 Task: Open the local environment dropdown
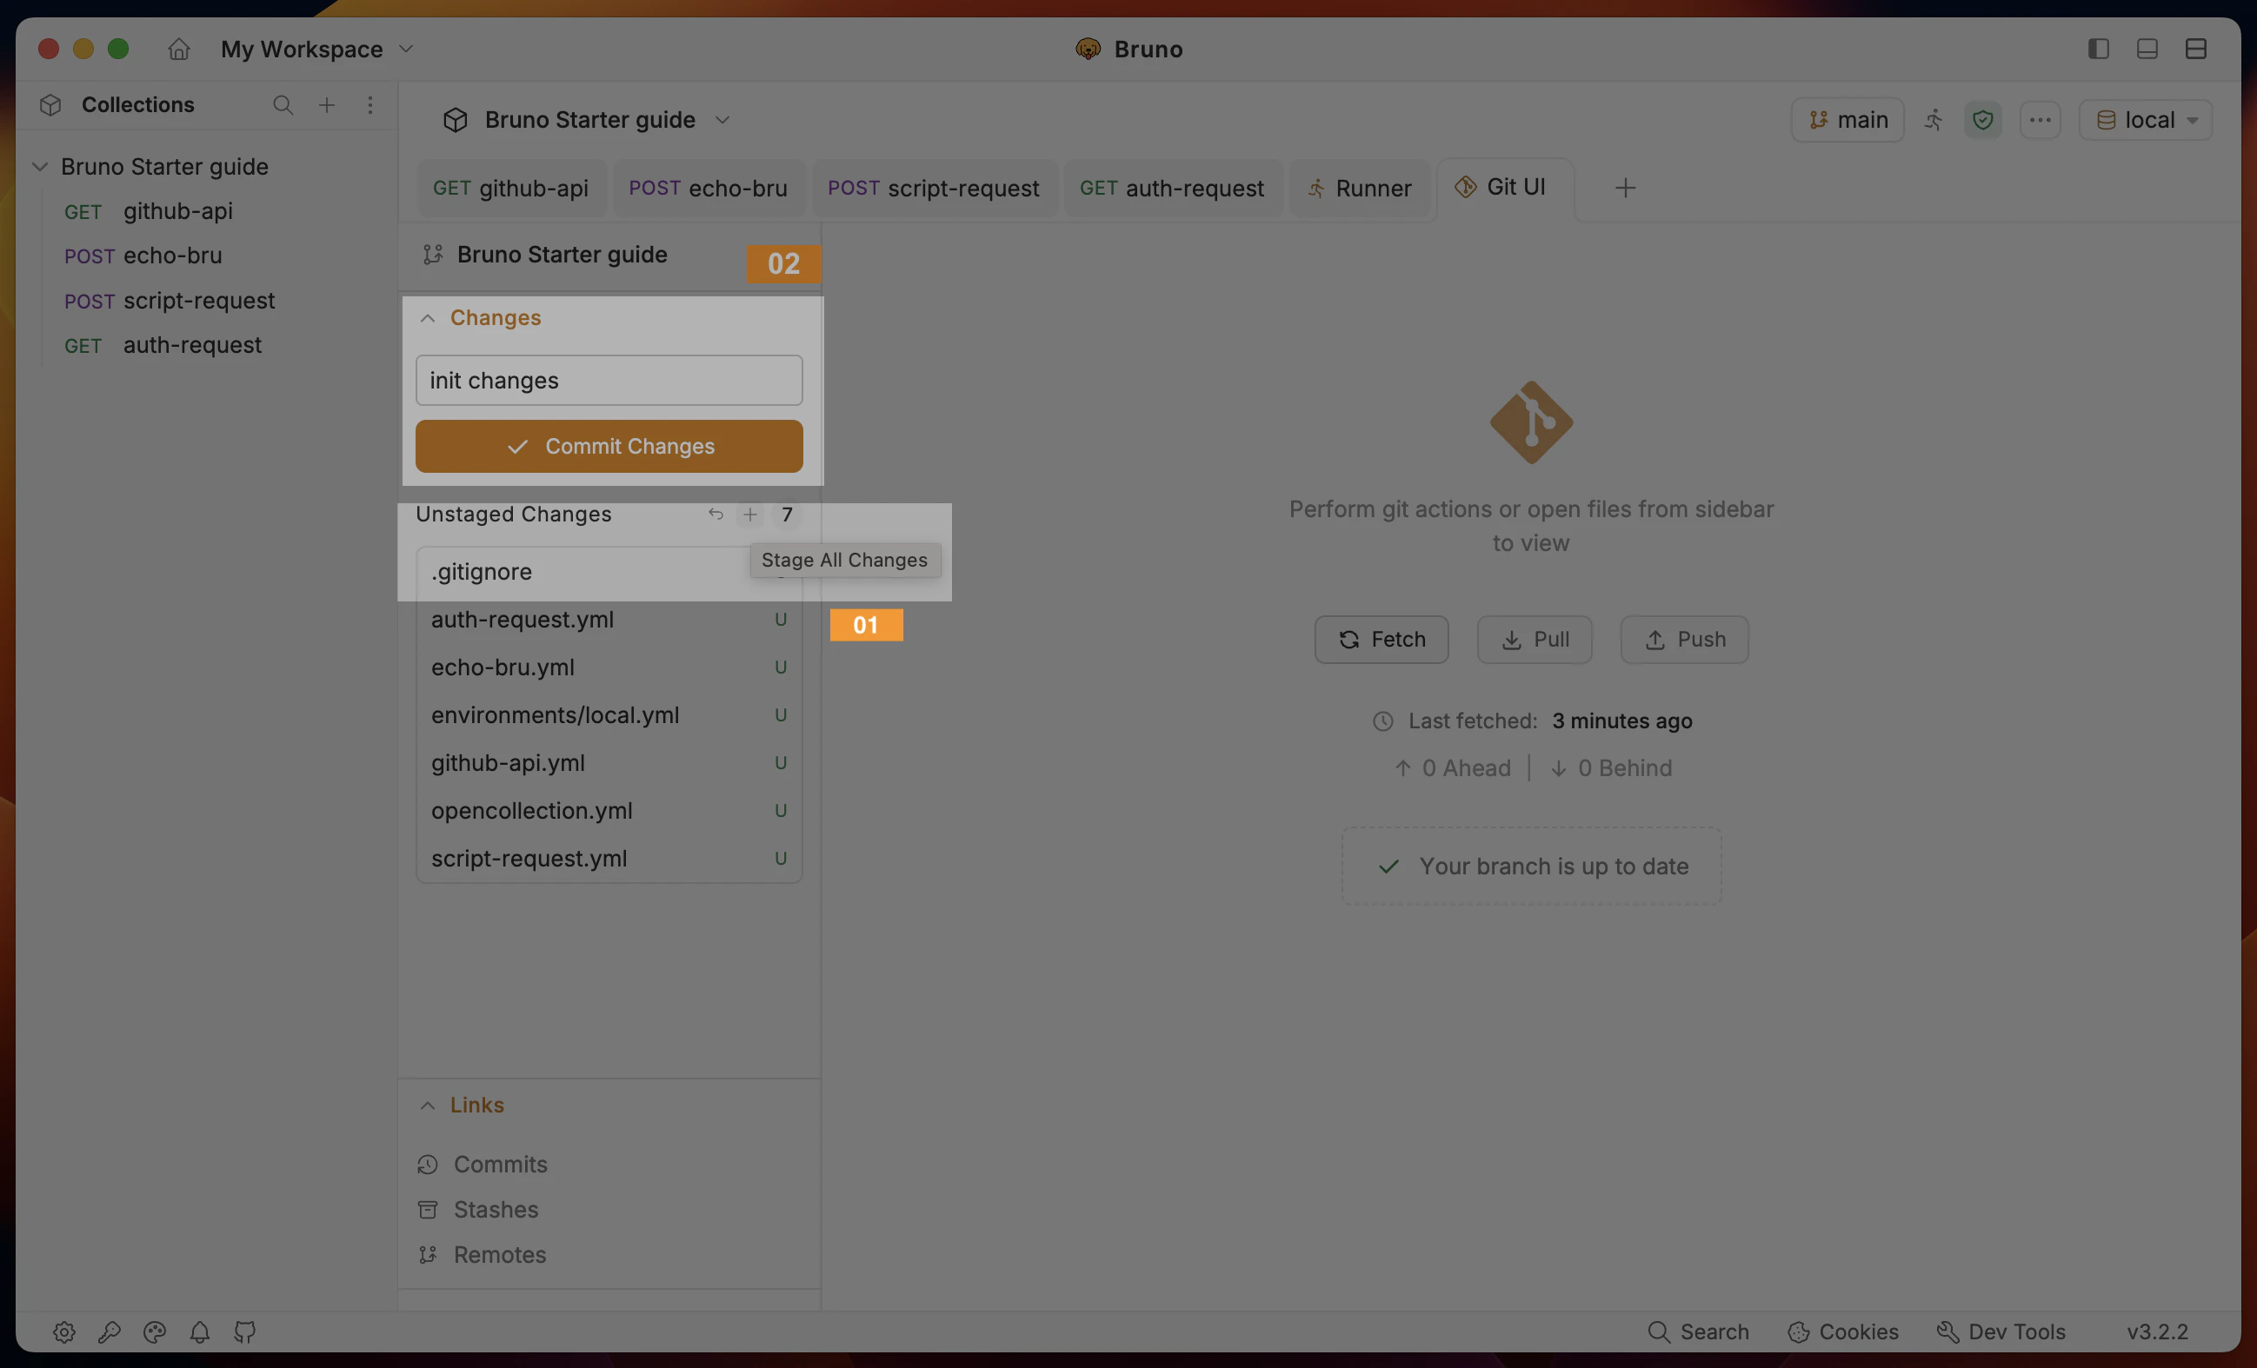[x=2147, y=120]
